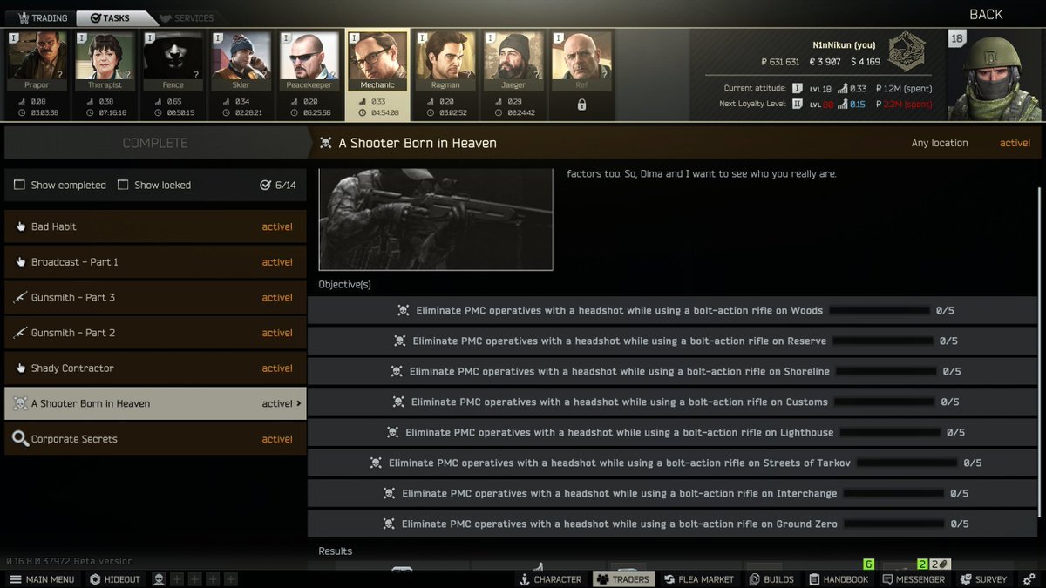Viewport: 1046px width, 588px height.
Task: Open the Flea Market
Action: pyautogui.click(x=697, y=579)
